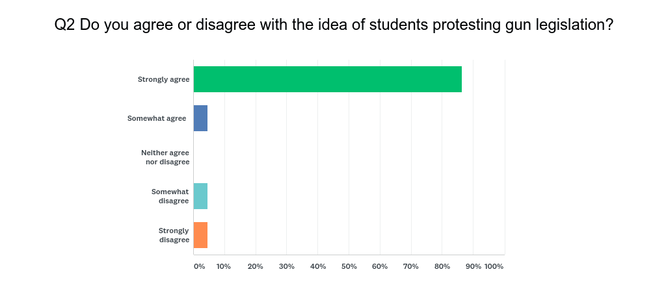Screen dimensions: 666x289
Task: Click the 30% tick label
Action: 286,266
